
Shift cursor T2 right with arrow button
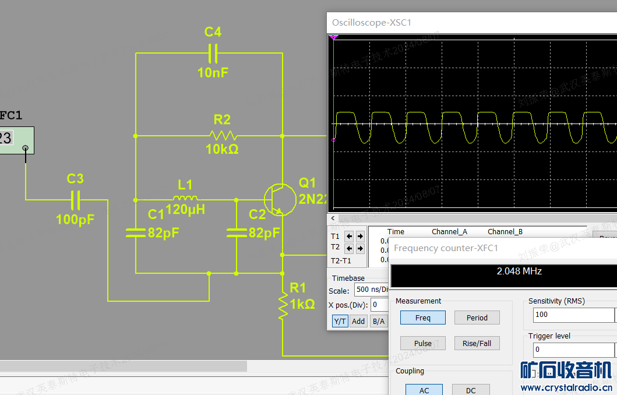click(x=360, y=248)
